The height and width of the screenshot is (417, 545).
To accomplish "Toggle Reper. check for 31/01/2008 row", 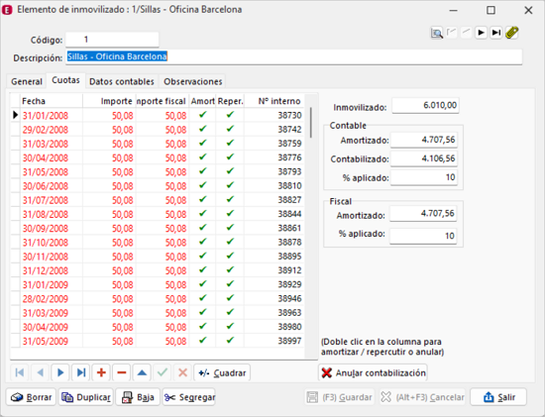I will (x=230, y=115).
